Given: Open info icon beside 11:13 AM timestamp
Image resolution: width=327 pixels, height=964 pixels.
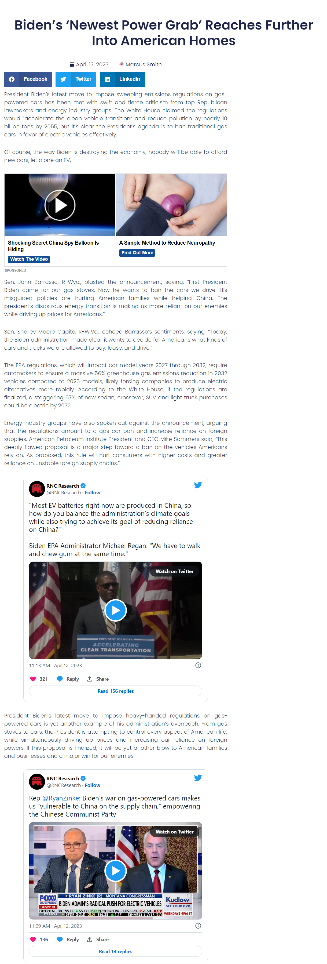Looking at the screenshot, I should click(x=199, y=665).
